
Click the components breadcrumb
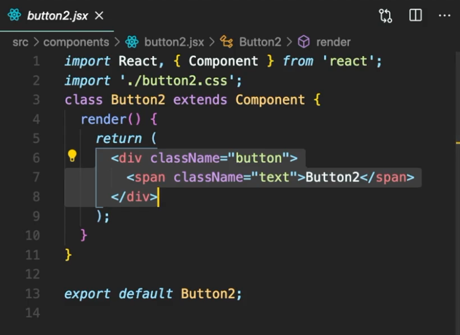click(x=76, y=42)
